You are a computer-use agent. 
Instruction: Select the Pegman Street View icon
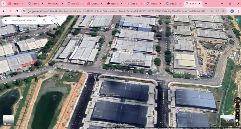click(237, 124)
